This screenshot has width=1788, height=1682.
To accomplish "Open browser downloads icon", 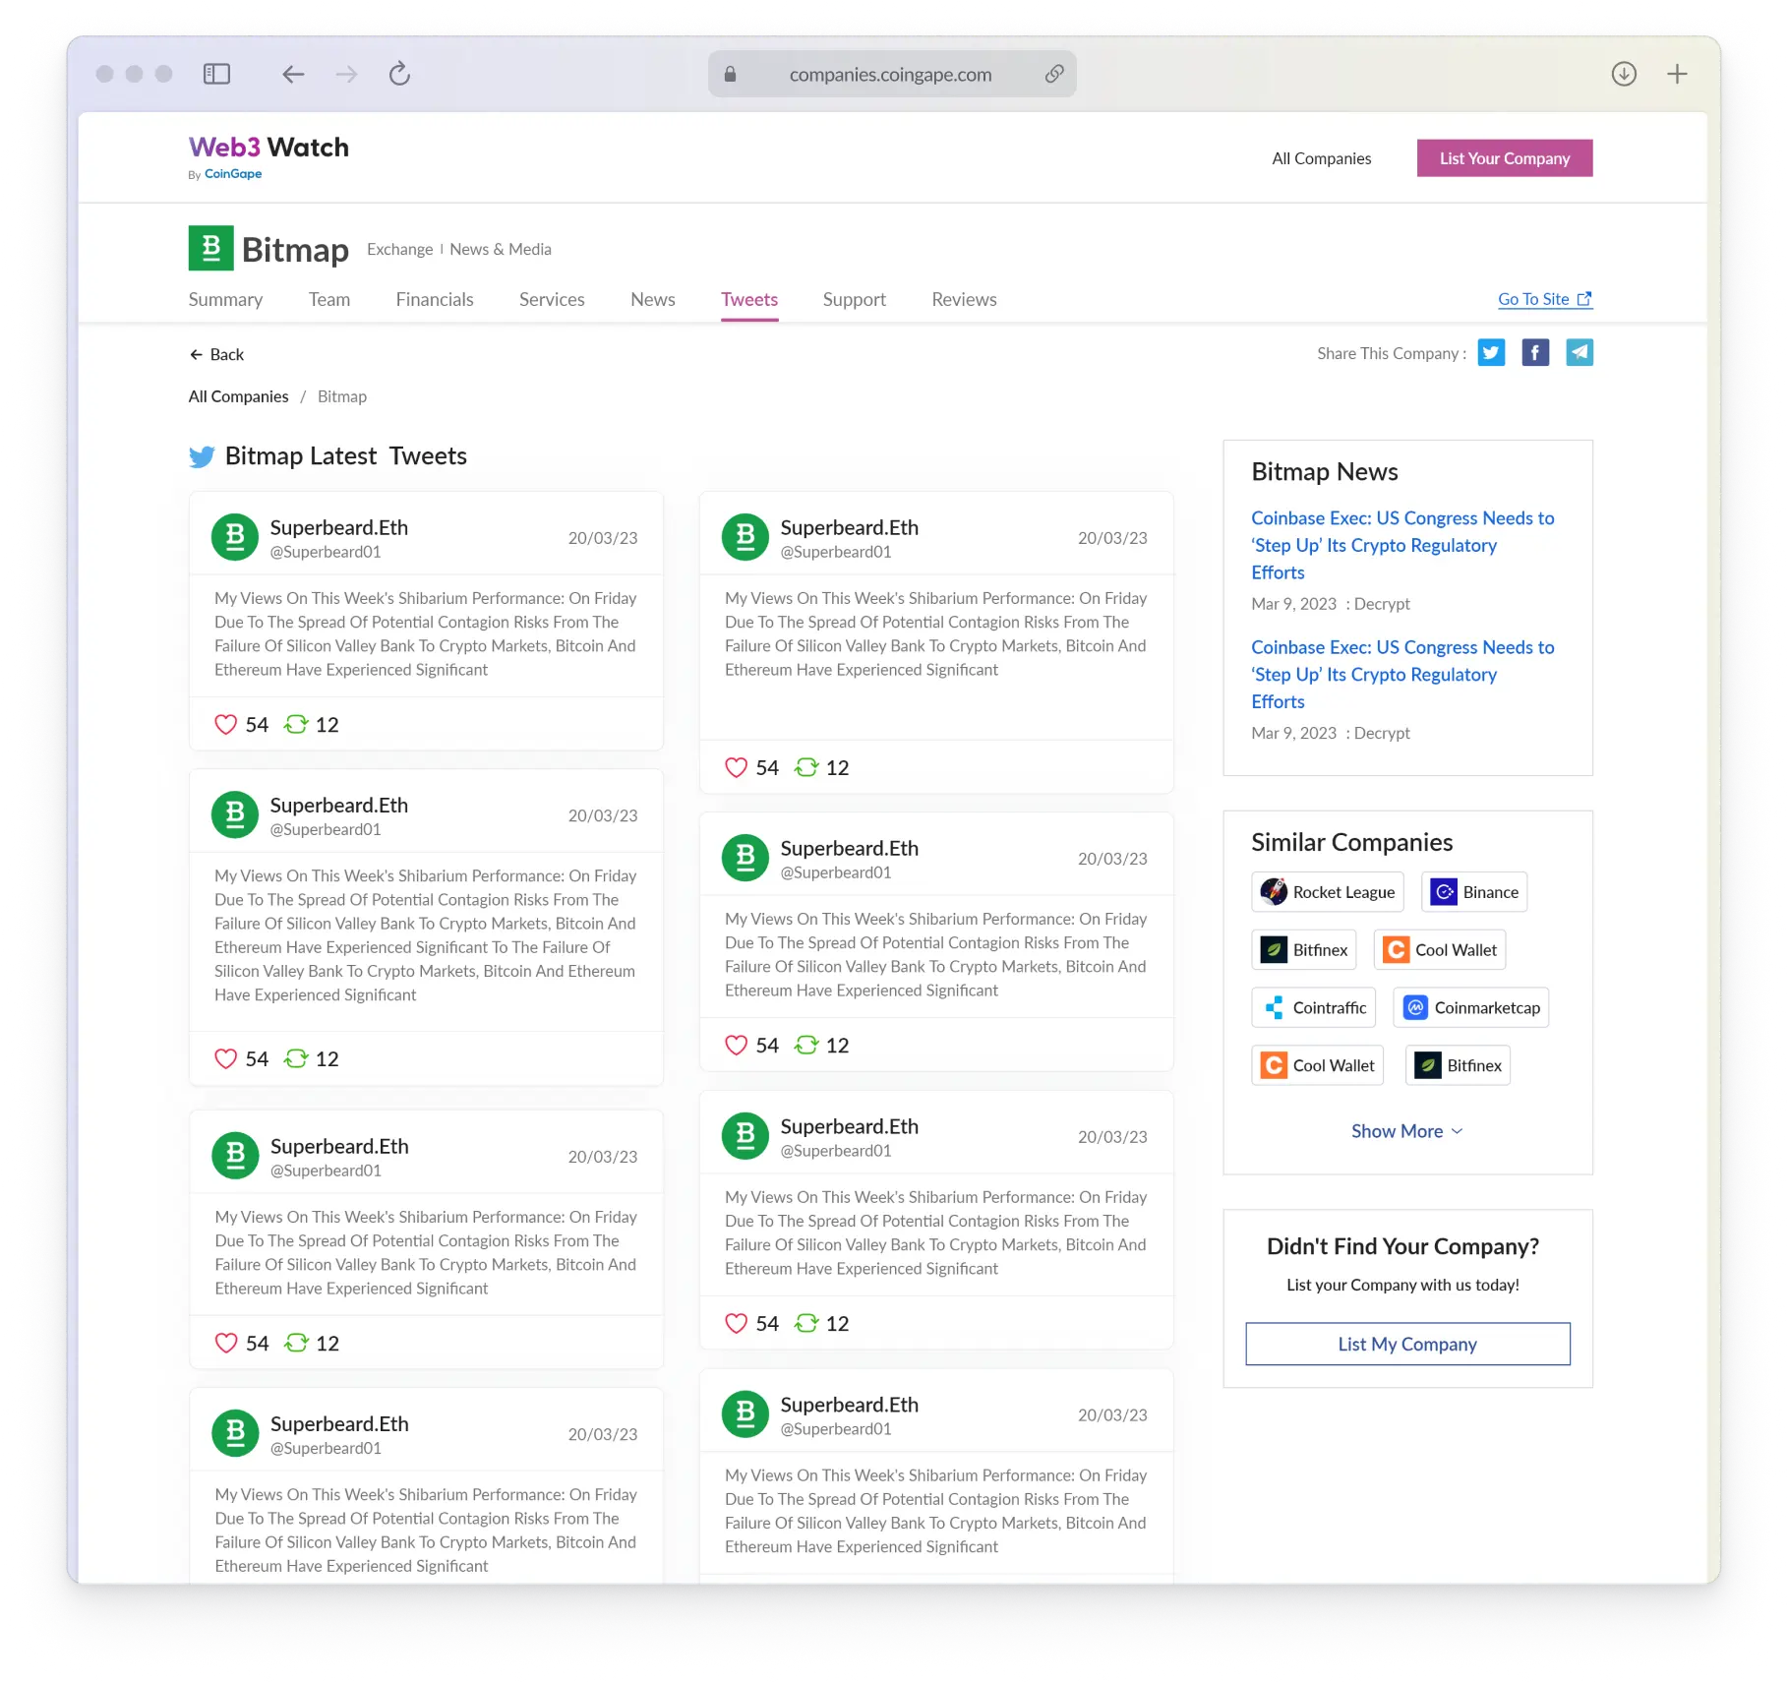I will 1624,74.
